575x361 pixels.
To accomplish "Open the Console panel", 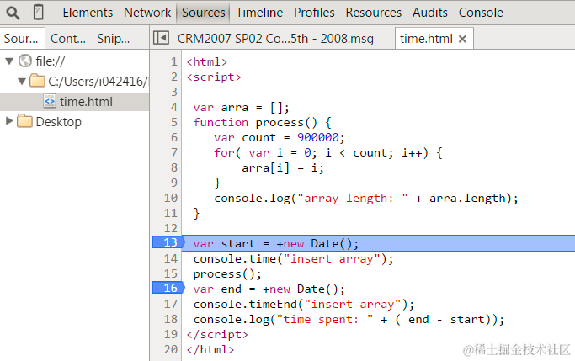I will point(481,13).
